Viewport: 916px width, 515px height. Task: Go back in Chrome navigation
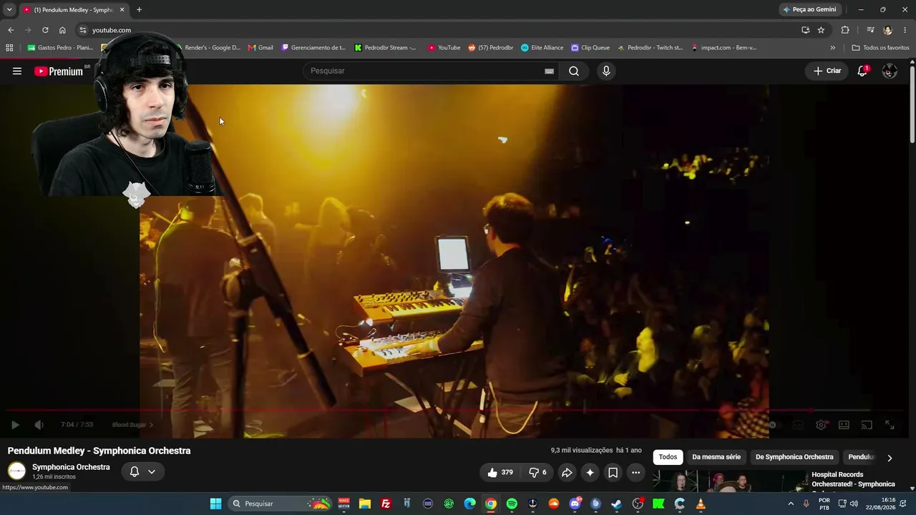(x=11, y=30)
